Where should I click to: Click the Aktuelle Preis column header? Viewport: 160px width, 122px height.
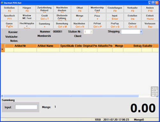[x=105, y=46]
